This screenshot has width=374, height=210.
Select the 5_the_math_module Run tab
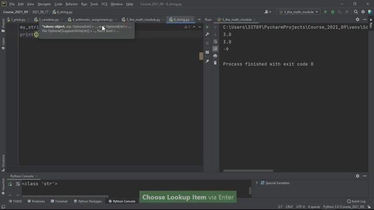(x=237, y=20)
